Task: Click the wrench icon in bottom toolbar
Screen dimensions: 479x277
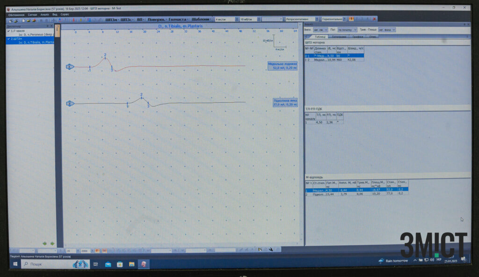Action: click(x=271, y=250)
